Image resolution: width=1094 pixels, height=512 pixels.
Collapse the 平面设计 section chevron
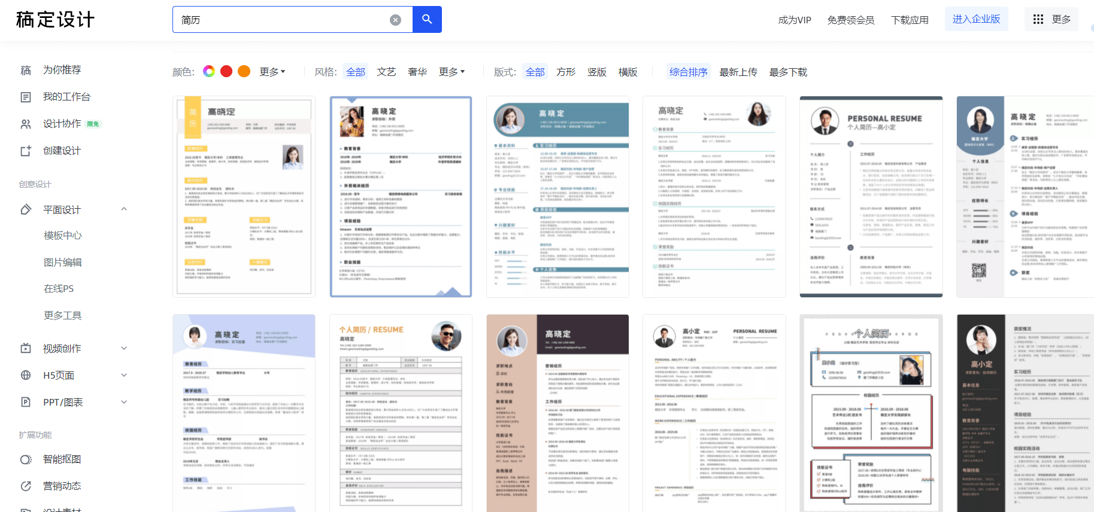coord(124,209)
